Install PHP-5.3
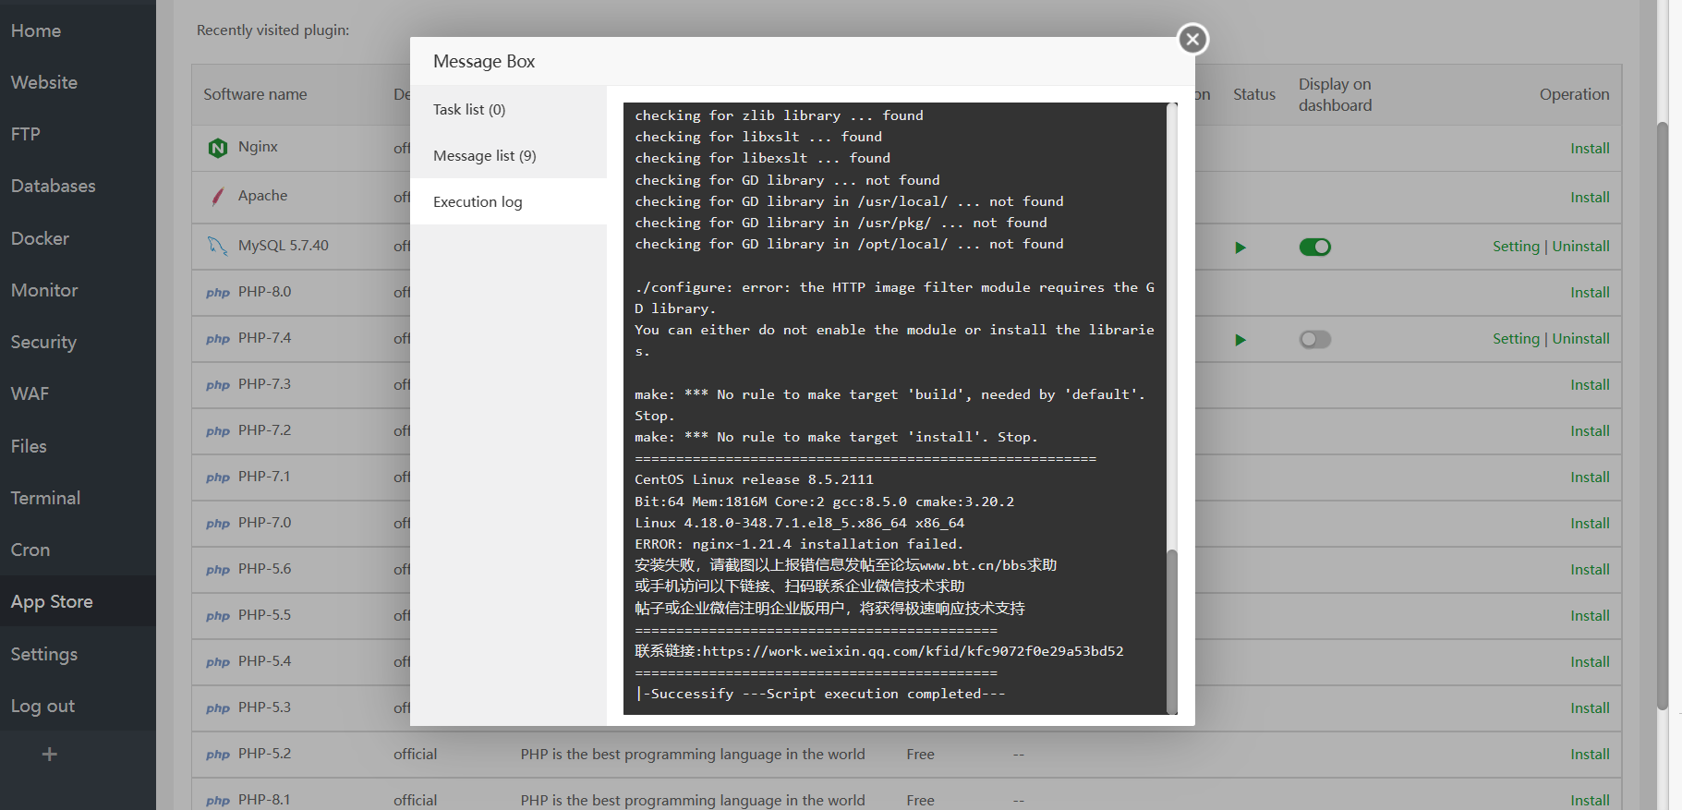The image size is (1682, 810). click(x=1590, y=708)
